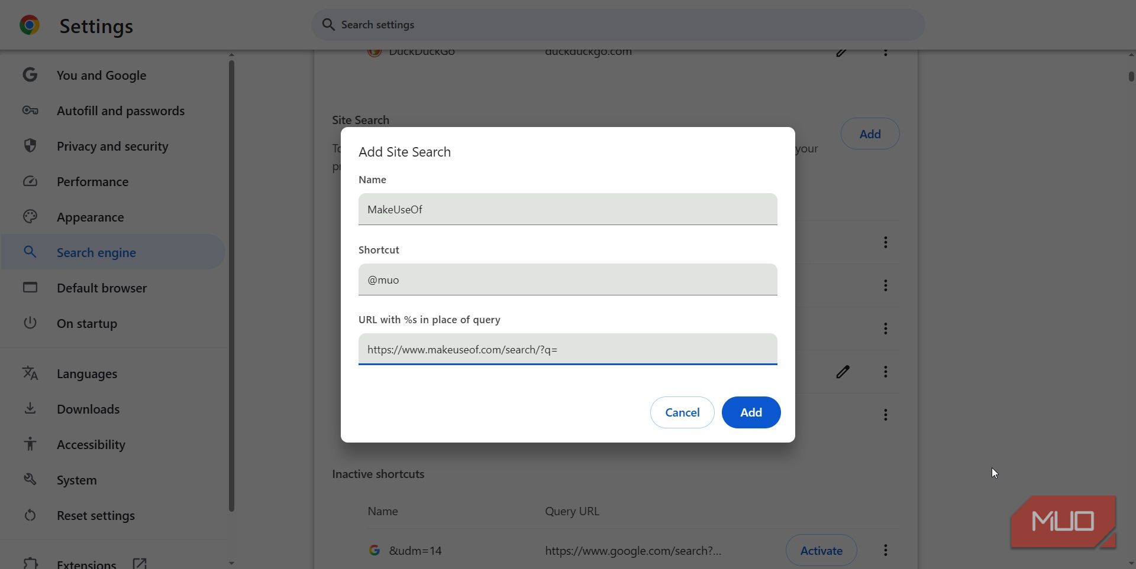Click the Appearance palette icon
1136x569 pixels.
click(x=30, y=217)
